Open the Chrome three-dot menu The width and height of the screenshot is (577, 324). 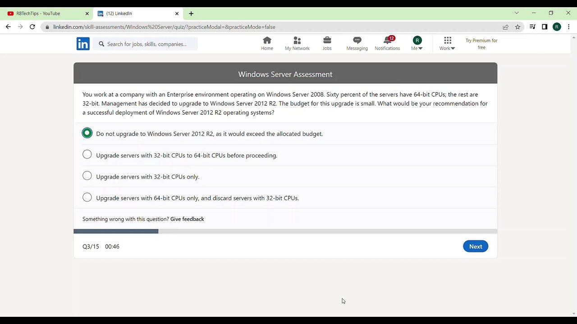(569, 27)
